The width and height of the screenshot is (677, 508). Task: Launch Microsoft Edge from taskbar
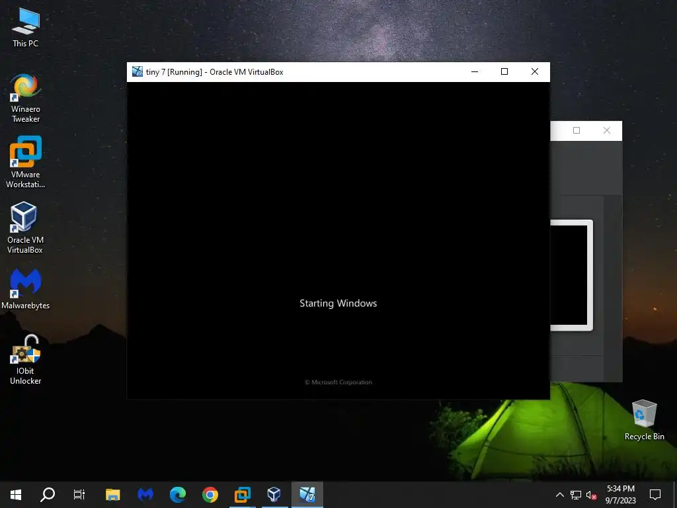pyautogui.click(x=178, y=495)
